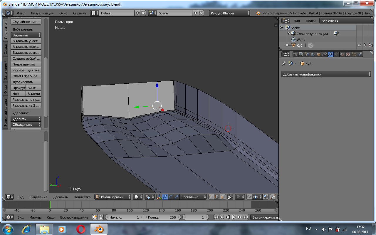Image resolution: width=376 pixels, height=235 pixels.
Task: Open the World properties globe tab
Action: point(313,54)
